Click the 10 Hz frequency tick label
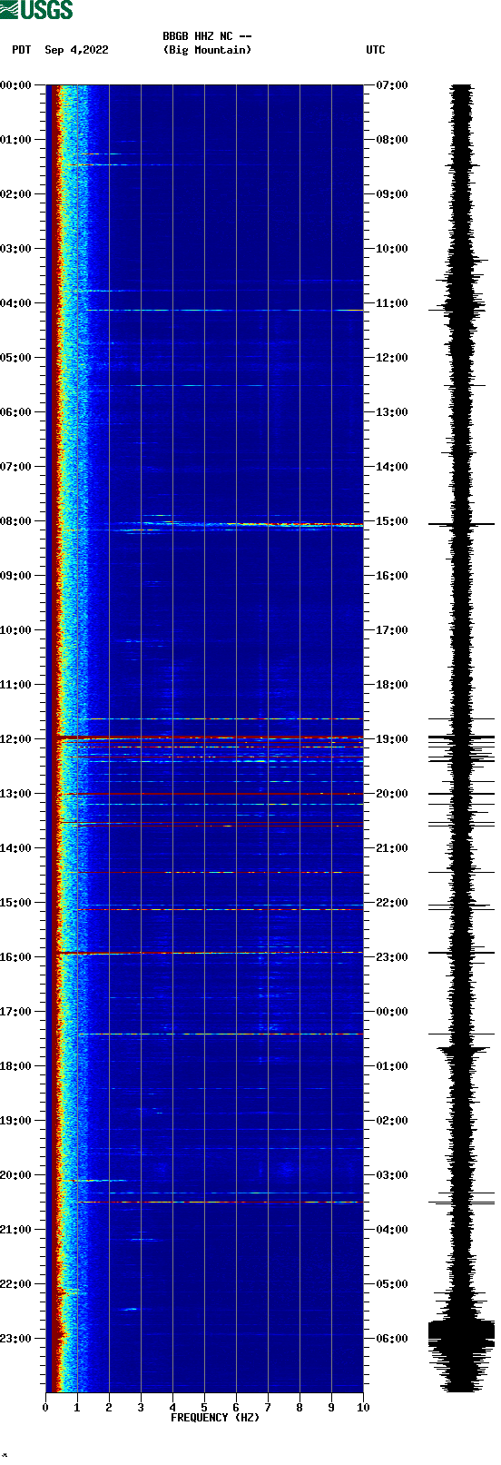 click(363, 1408)
